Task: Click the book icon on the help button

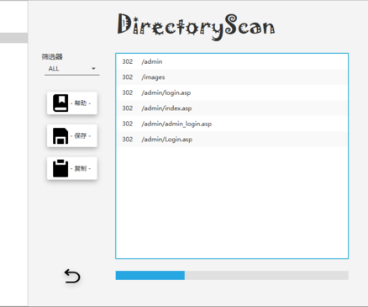Action: (60, 103)
